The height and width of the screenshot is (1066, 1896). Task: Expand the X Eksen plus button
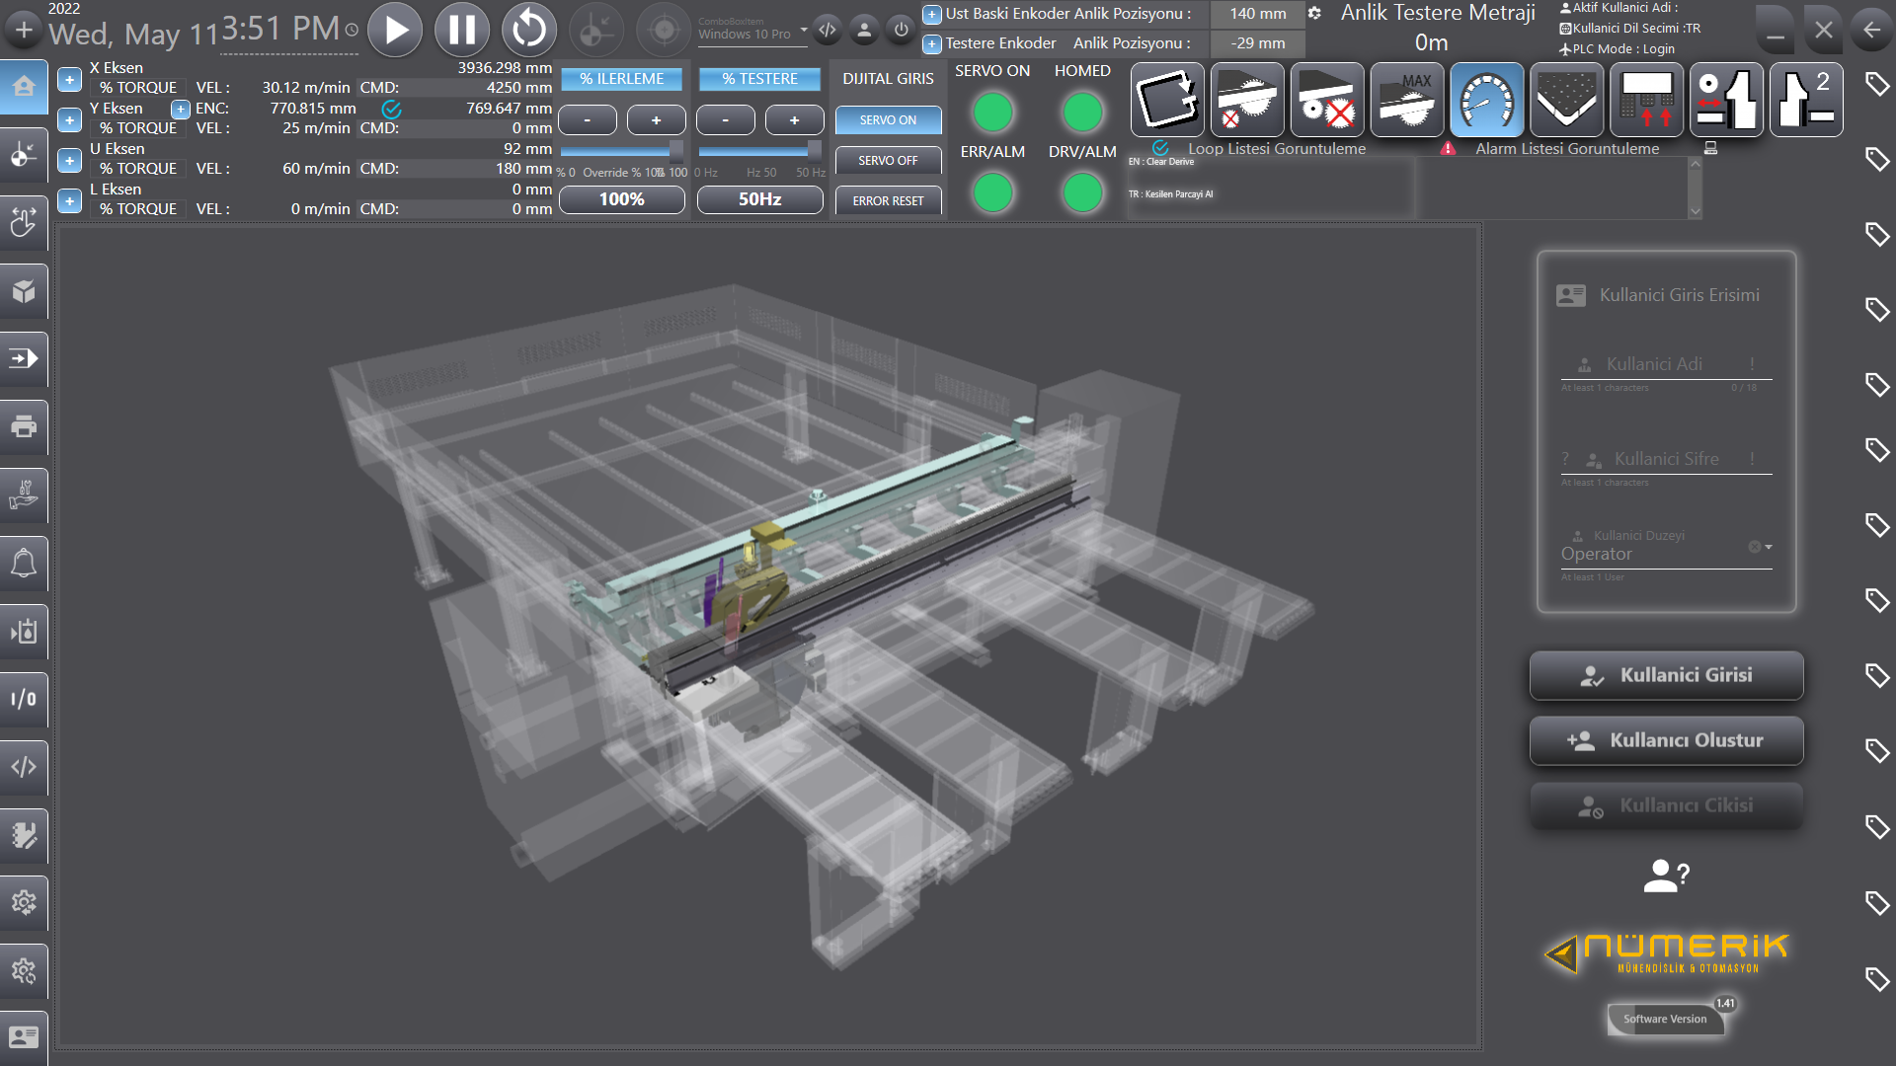(69, 79)
